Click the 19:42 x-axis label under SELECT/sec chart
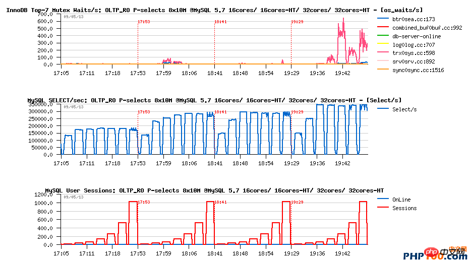470x262 pixels. click(342, 163)
